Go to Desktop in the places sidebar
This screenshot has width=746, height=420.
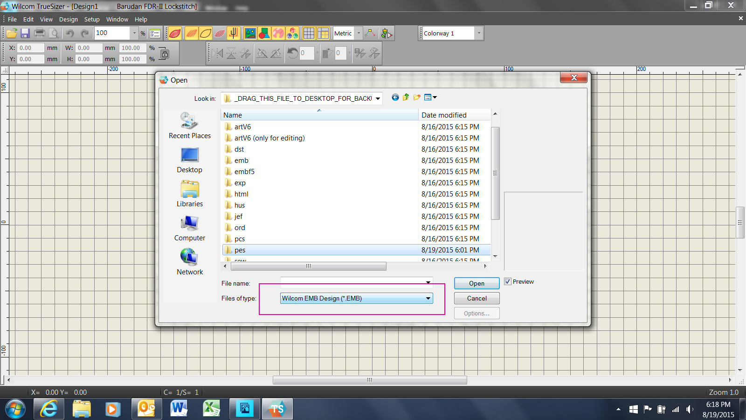(189, 160)
